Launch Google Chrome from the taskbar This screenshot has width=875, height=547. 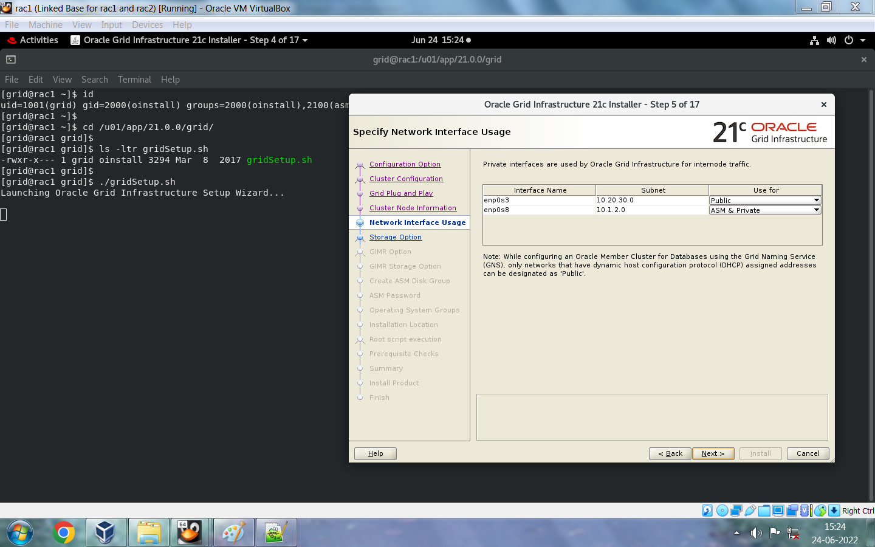(63, 533)
